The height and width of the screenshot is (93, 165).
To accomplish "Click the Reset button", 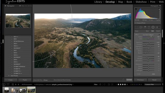I will (x=154, y=80).
